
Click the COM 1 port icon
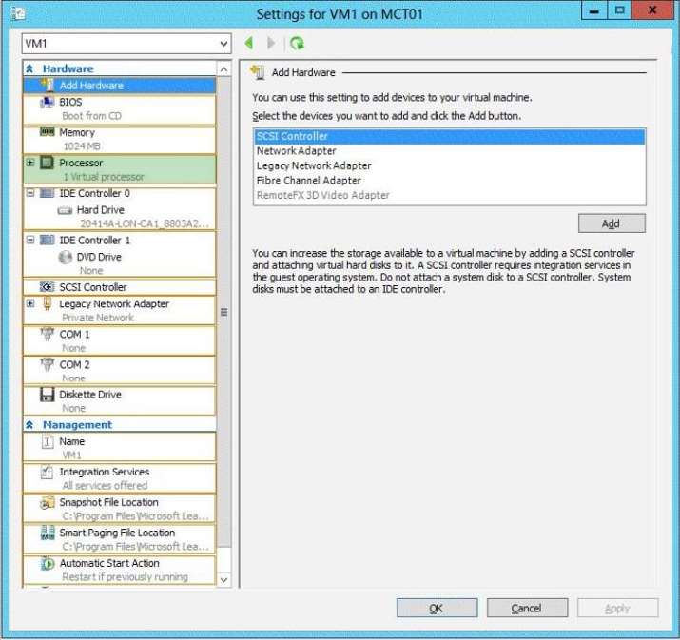[x=48, y=334]
